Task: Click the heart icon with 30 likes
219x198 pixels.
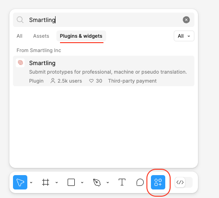Action: point(91,81)
